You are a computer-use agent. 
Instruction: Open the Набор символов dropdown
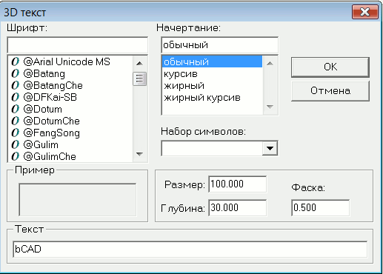tap(270, 148)
